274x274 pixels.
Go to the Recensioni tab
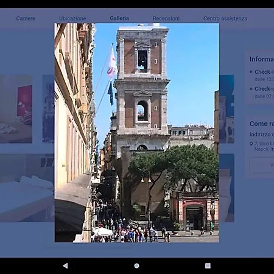166,18
